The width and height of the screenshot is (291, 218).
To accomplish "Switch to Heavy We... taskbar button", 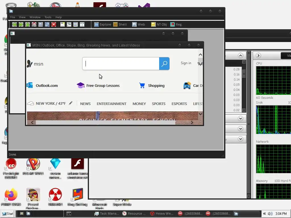I will coord(162,213).
